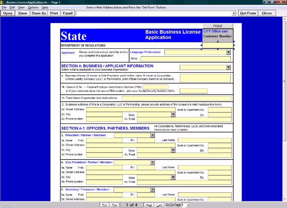Screen dimensions: 287x208
Task: Click the Save toolbar button
Action: 23,13
